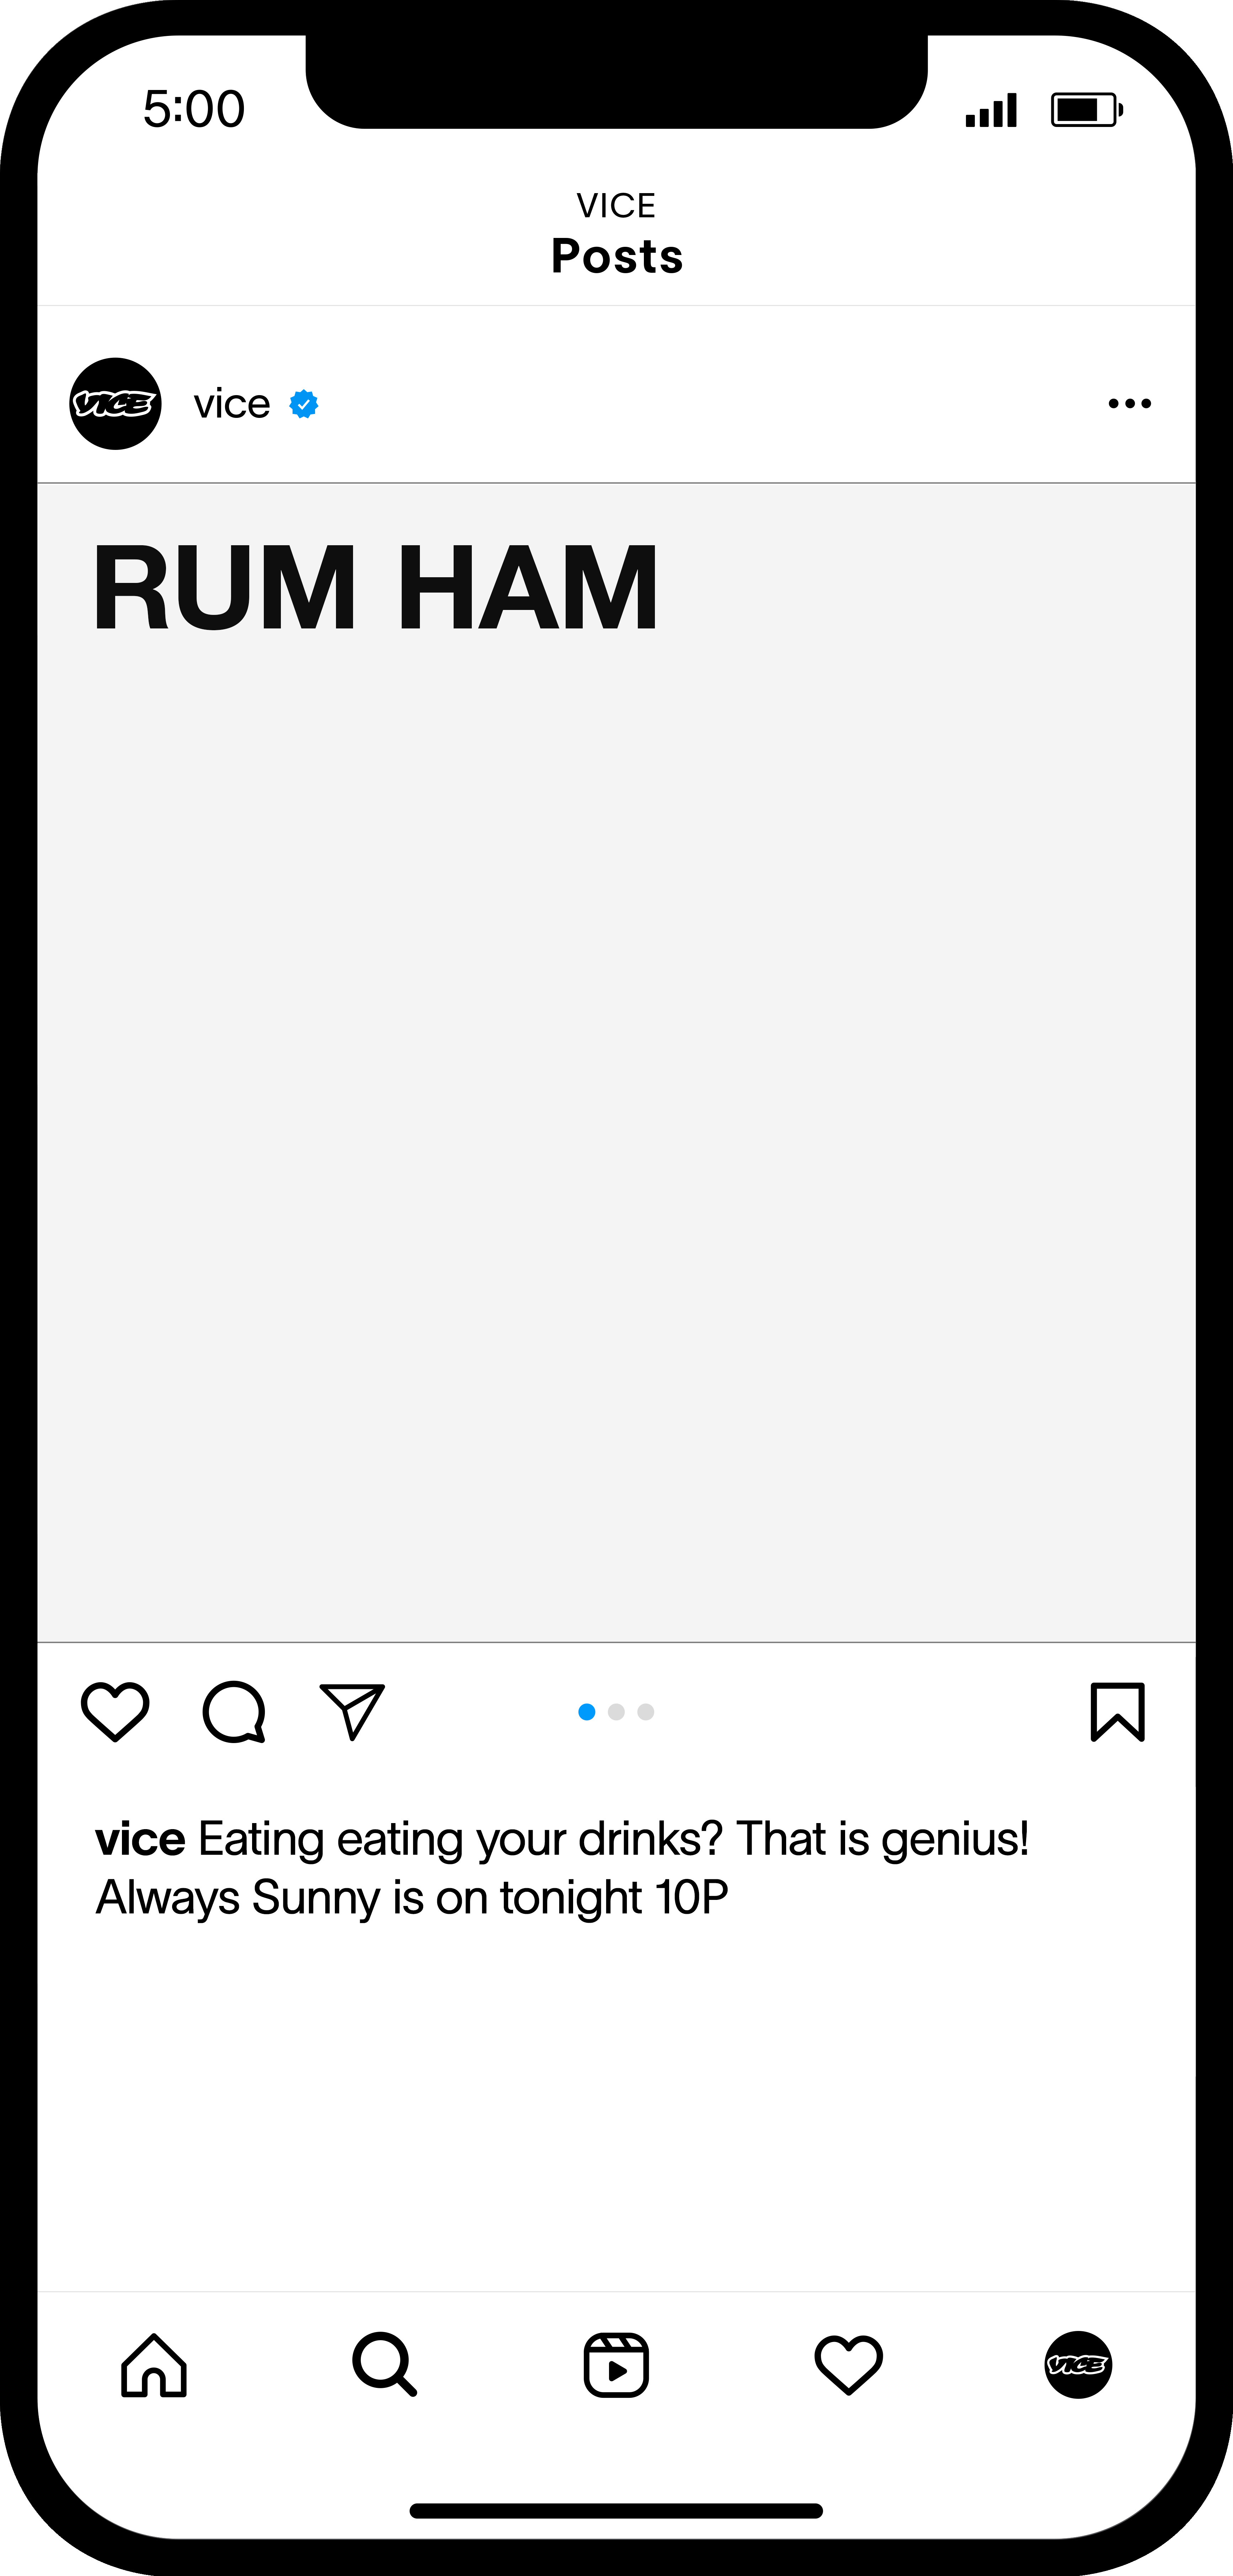
Task: Like the post with the heart icon
Action: coord(115,1712)
